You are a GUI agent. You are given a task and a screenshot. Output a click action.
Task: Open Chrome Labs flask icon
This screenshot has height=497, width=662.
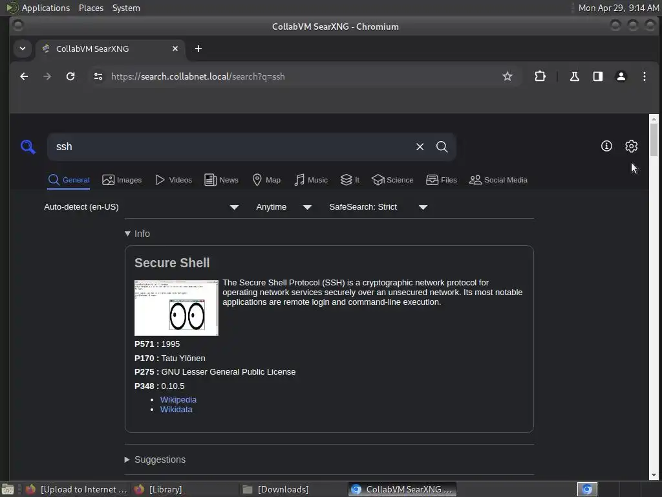[574, 76]
